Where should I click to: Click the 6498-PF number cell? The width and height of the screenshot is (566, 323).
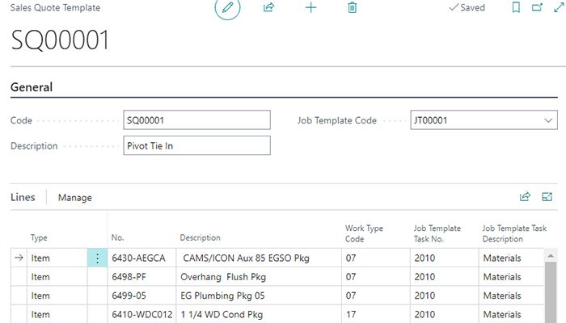click(x=141, y=276)
